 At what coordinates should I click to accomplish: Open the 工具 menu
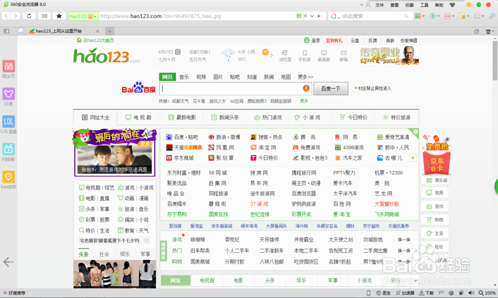pos(424,5)
